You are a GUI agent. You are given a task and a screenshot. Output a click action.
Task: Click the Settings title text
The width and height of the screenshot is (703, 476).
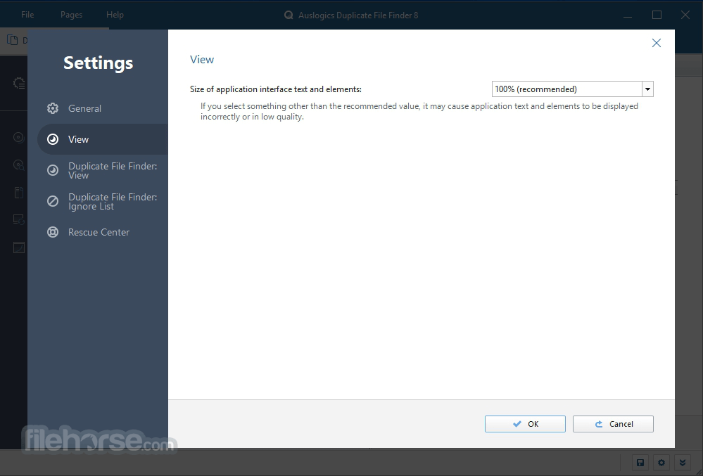tap(99, 63)
